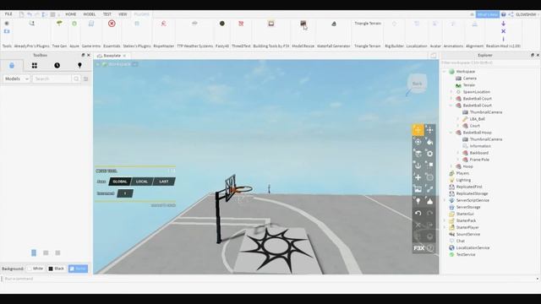
Task: Switch F3X axes to Global
Action: point(120,182)
